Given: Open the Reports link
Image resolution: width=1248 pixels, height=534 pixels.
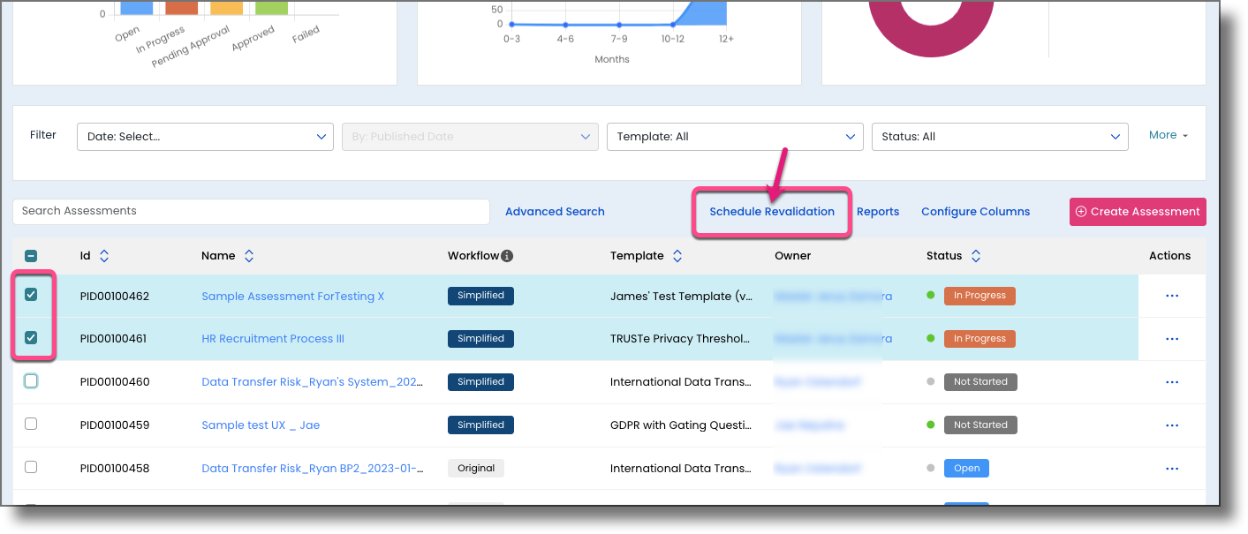Looking at the screenshot, I should (x=878, y=212).
